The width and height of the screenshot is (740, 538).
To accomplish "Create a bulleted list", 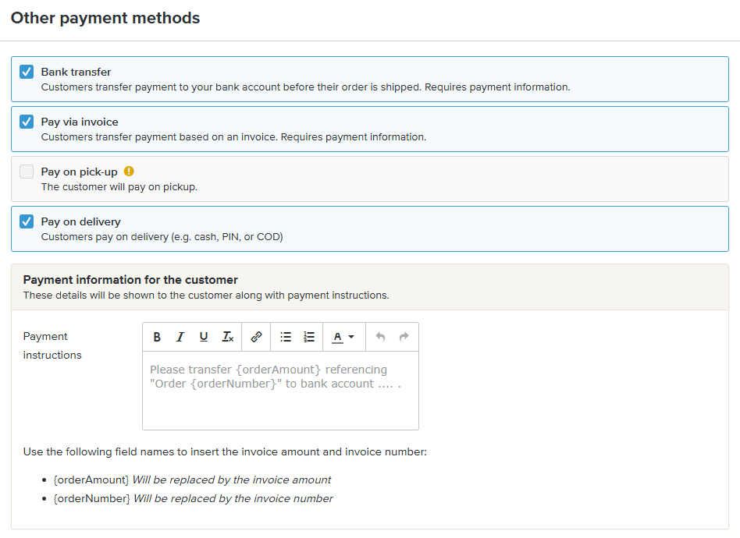I will click(286, 337).
